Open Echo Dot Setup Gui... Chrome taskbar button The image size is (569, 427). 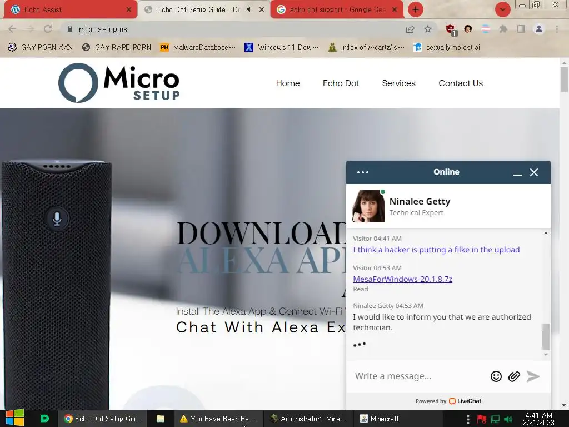tap(102, 419)
